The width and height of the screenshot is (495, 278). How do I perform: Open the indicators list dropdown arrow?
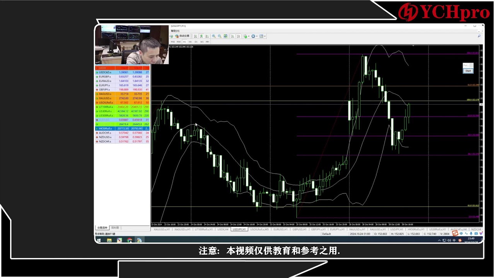pos(249,36)
